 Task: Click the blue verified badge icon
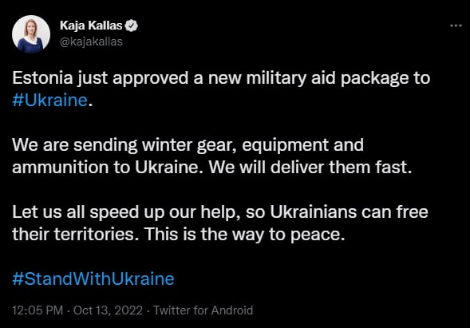(132, 26)
